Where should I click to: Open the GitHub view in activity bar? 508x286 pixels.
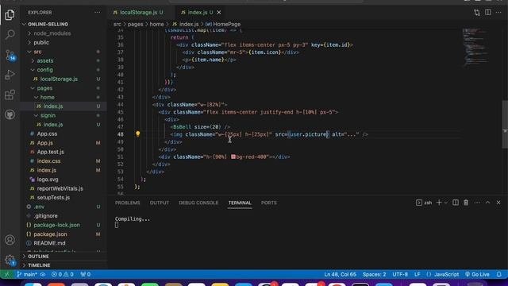point(10,114)
